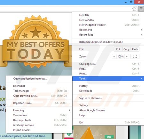Expand the Encoding submenu

(x=39, y=110)
